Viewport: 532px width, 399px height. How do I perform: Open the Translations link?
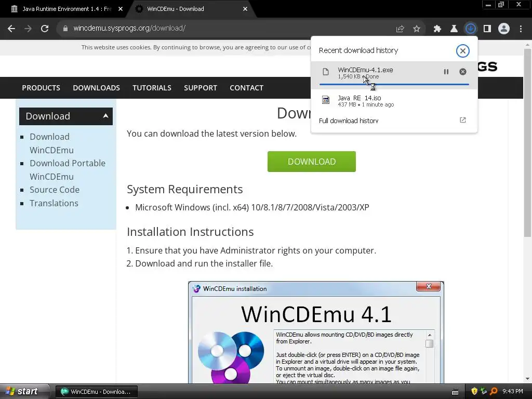click(54, 203)
